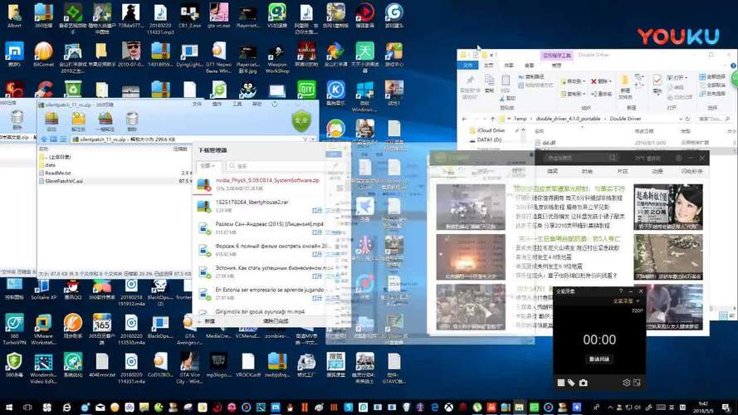Open the filter dropdown in the download manager
The image size is (738, 415).
point(208,166)
